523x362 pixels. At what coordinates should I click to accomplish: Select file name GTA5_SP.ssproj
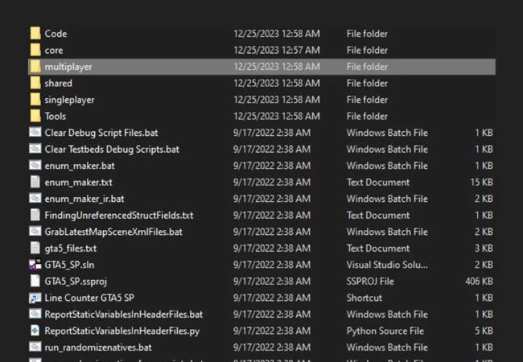point(76,282)
